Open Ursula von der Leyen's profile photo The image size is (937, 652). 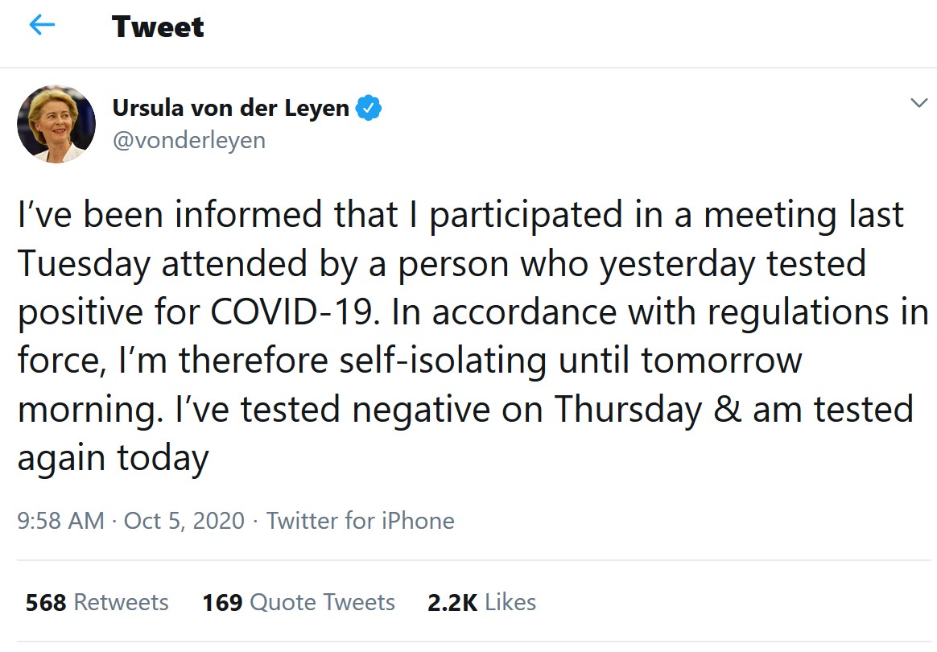point(56,124)
